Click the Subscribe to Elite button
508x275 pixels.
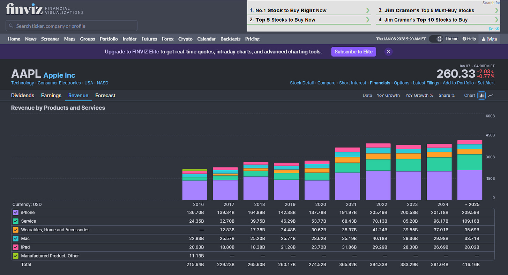(x=353, y=52)
